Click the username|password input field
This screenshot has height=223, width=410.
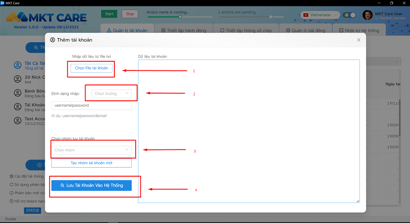(x=91, y=105)
